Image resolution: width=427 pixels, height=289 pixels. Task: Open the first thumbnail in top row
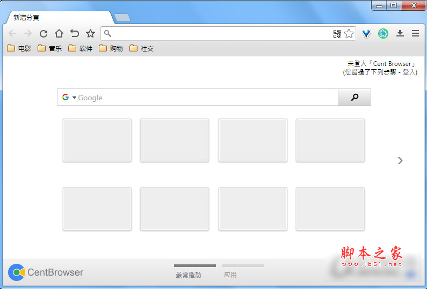click(x=97, y=140)
